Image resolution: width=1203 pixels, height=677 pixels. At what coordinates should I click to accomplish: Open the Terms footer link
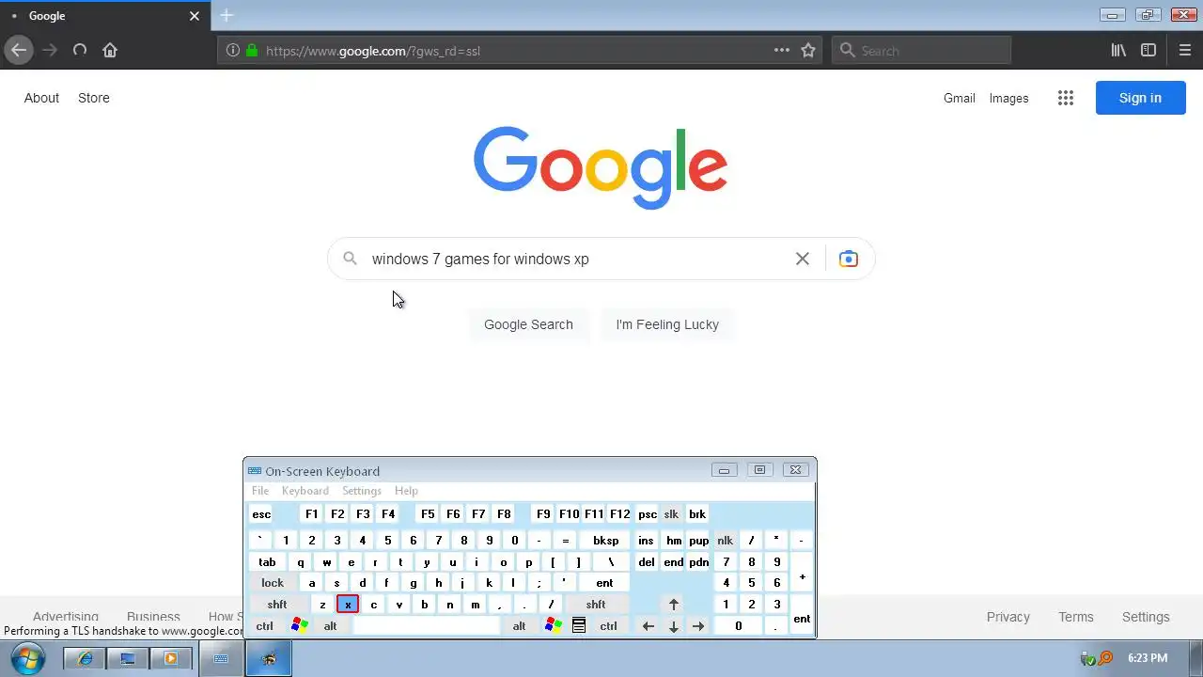tap(1075, 617)
